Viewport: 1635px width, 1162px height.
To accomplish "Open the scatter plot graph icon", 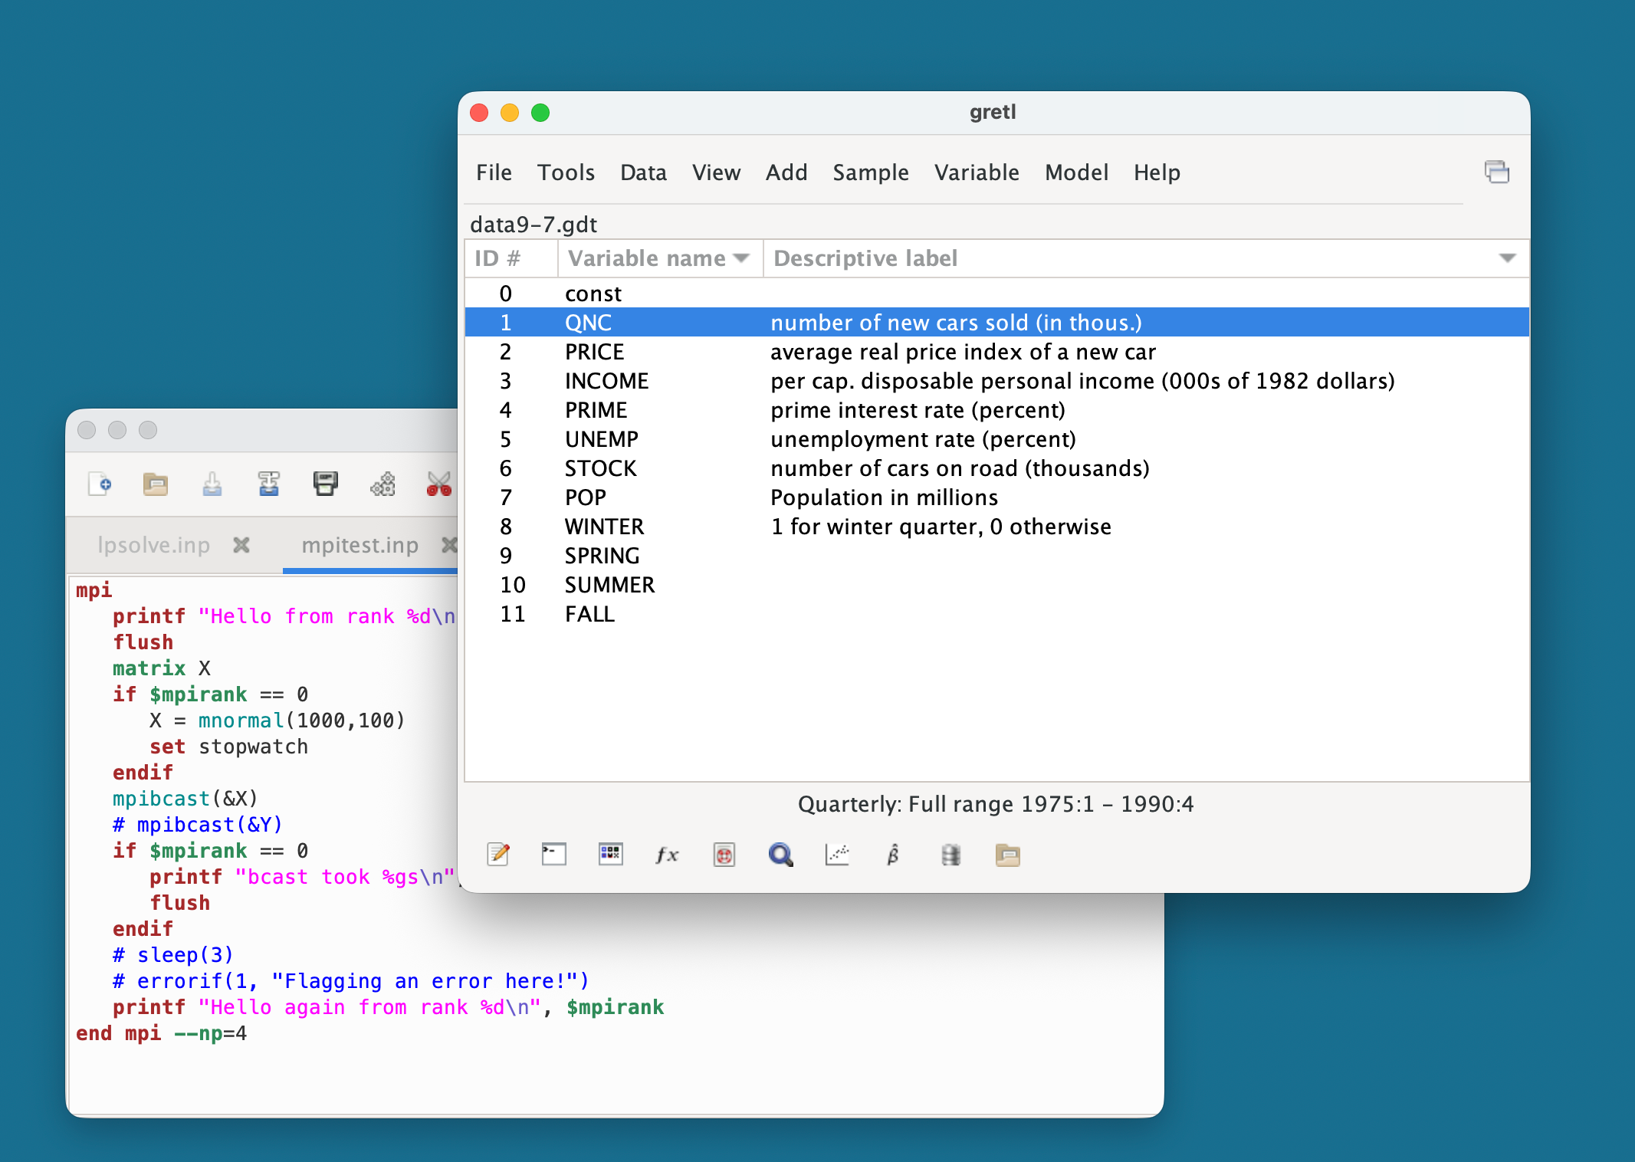I will (837, 854).
